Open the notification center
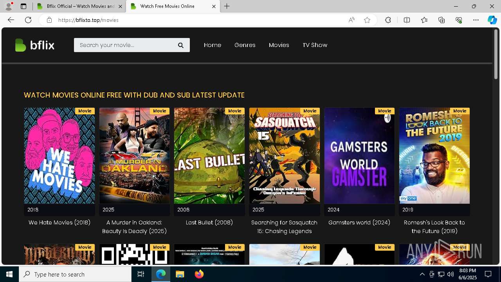This screenshot has width=501, height=282. 488,274
